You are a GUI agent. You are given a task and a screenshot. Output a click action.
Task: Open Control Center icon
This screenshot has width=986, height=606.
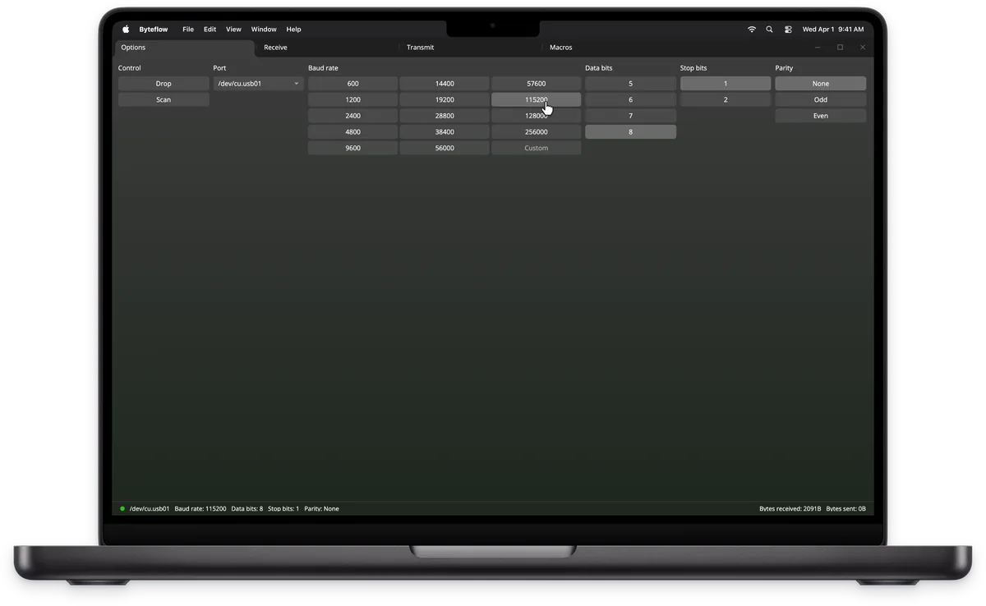[788, 30]
